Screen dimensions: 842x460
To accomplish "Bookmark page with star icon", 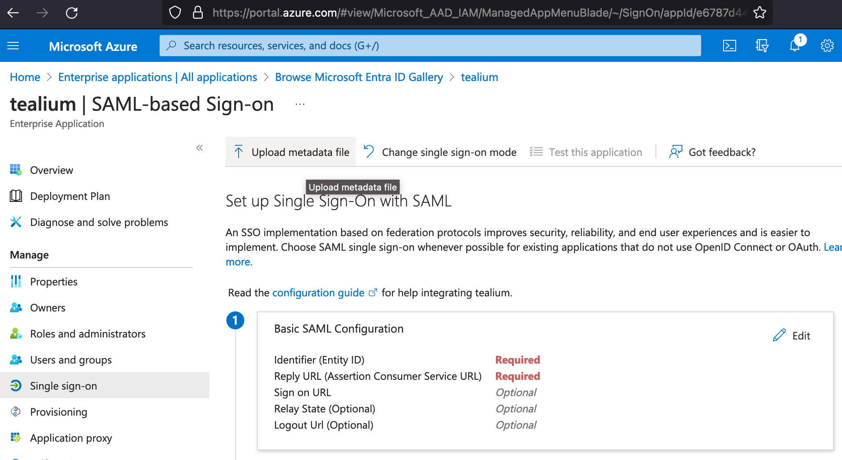I will (x=759, y=13).
